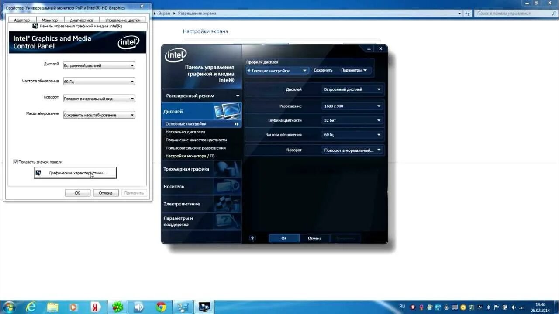Image resolution: width=559 pixels, height=314 pixels.
Task: Launch the Yandex browser taskbar icon
Action: (96, 307)
